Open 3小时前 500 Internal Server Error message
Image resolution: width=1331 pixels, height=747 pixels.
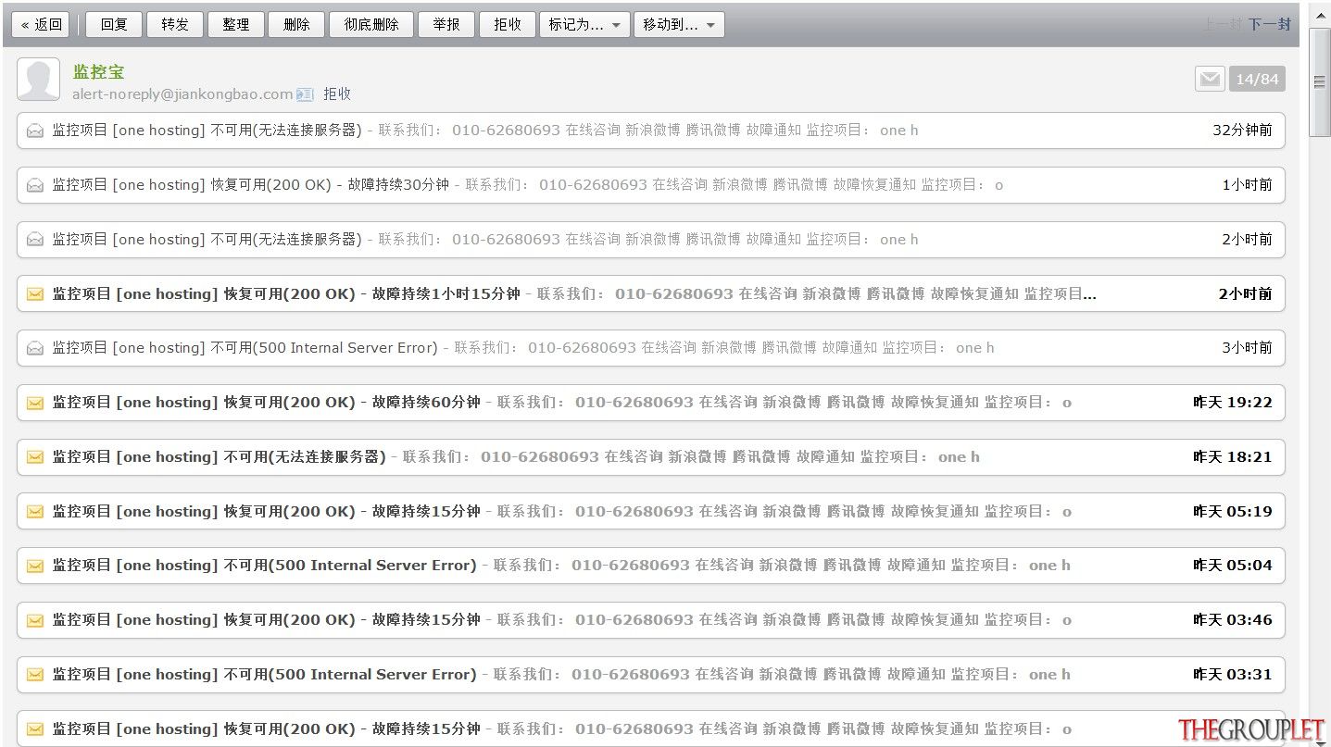(x=245, y=348)
